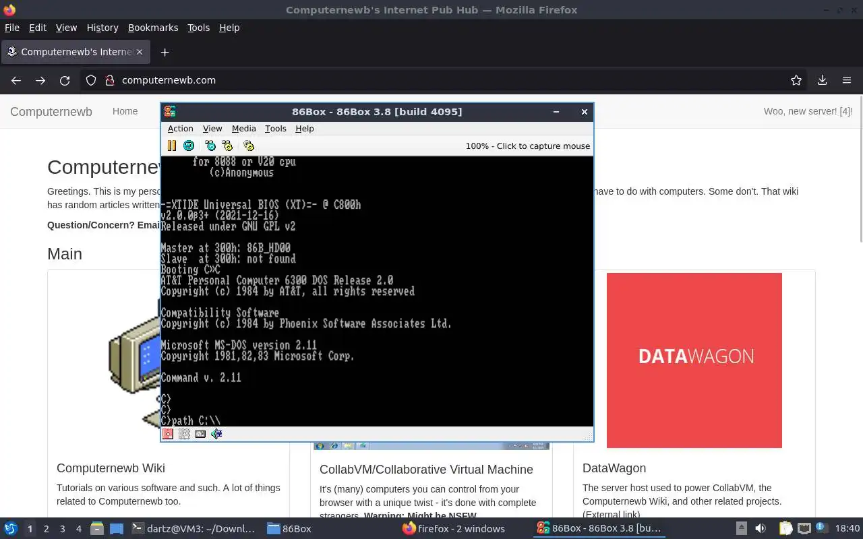This screenshot has height=539, width=863.
Task: Open 86Box machine settings gear icon
Action: (x=249, y=146)
